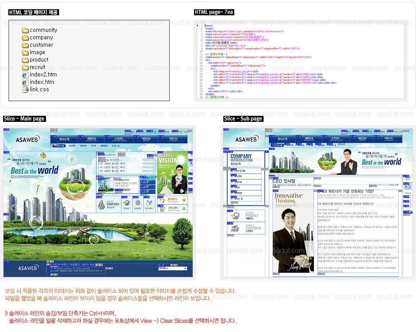Select the link.css file icon
The height and width of the screenshot is (332, 416).
25,90
